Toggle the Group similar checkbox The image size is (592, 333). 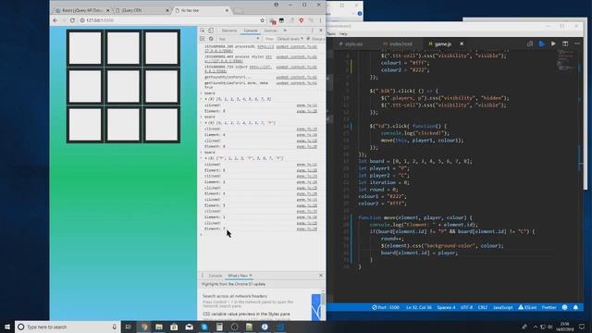[x=308, y=39]
